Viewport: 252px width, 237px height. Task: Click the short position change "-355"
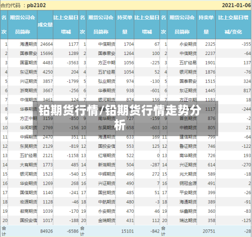point(246,44)
